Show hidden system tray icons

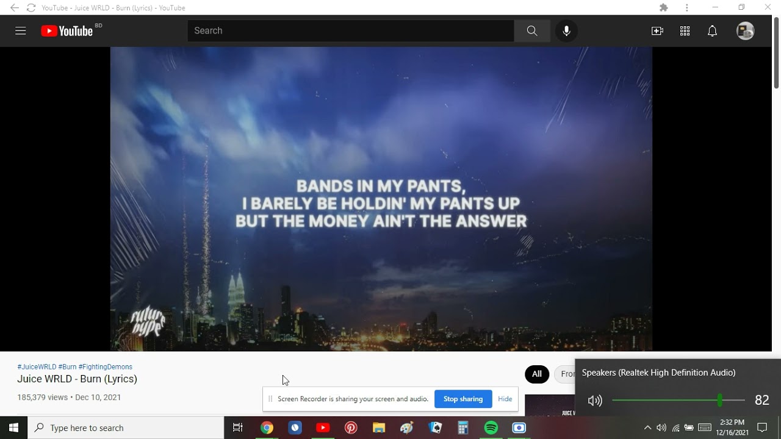[x=647, y=427]
